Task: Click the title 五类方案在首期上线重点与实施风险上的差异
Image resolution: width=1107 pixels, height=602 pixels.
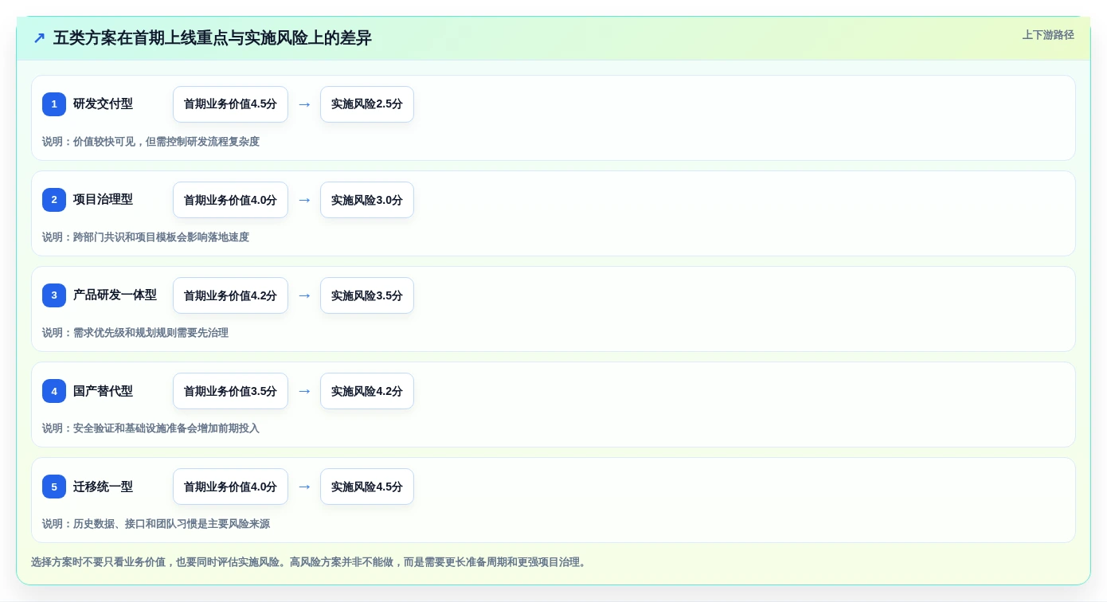Action: click(x=213, y=38)
